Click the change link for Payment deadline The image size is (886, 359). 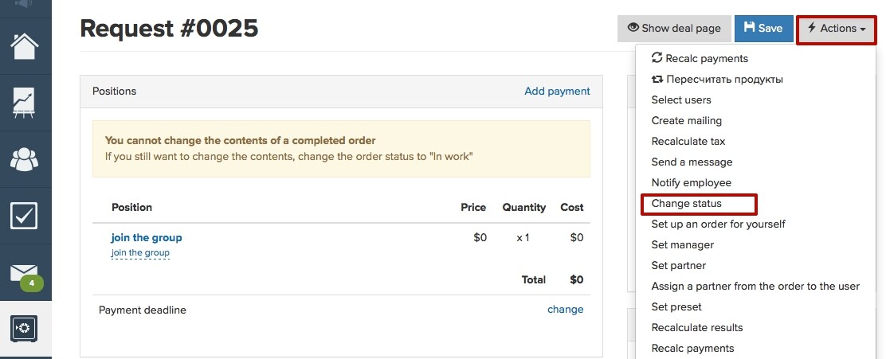click(x=565, y=310)
